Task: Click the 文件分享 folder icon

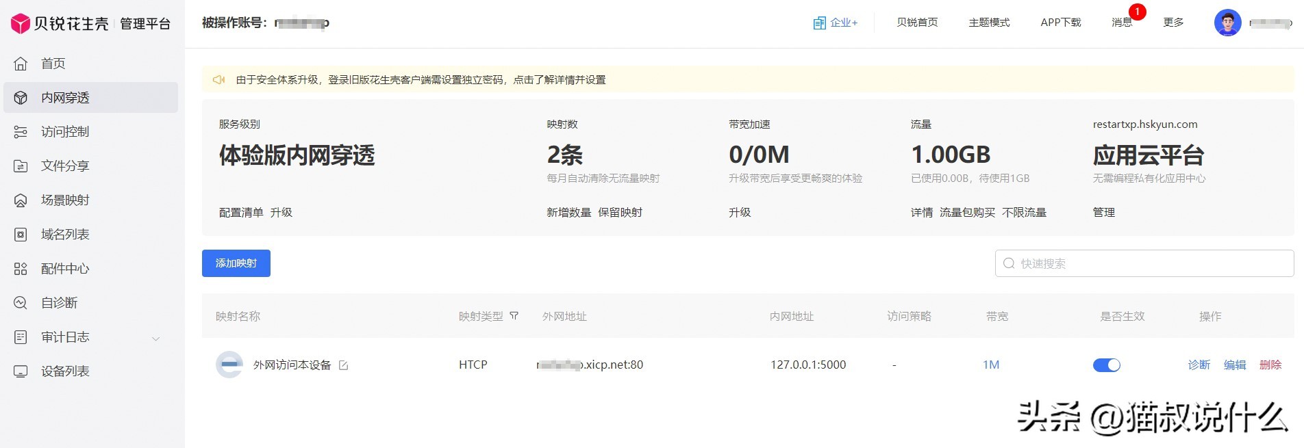Action: [21, 166]
